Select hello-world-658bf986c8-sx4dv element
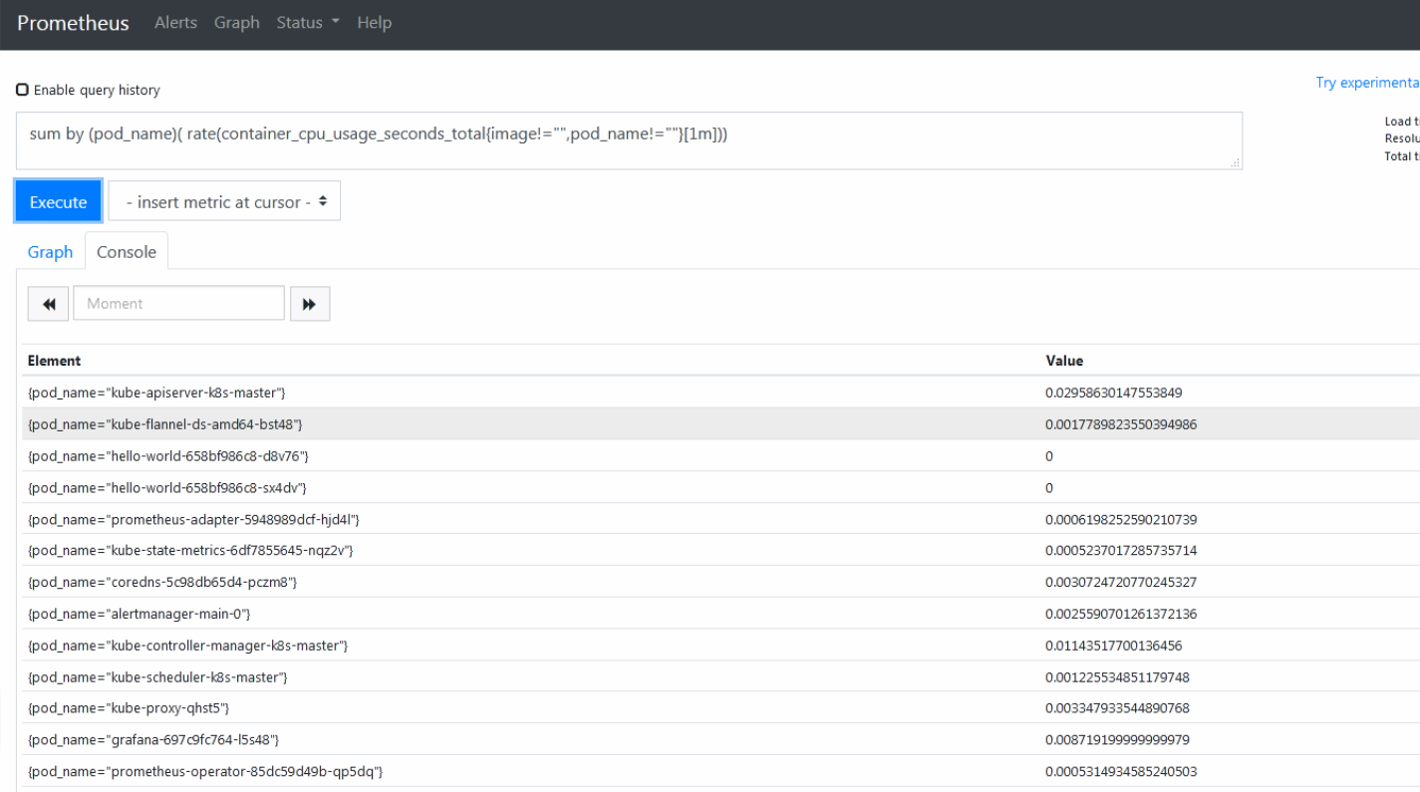Screen dimensions: 1420x792 click(166, 487)
